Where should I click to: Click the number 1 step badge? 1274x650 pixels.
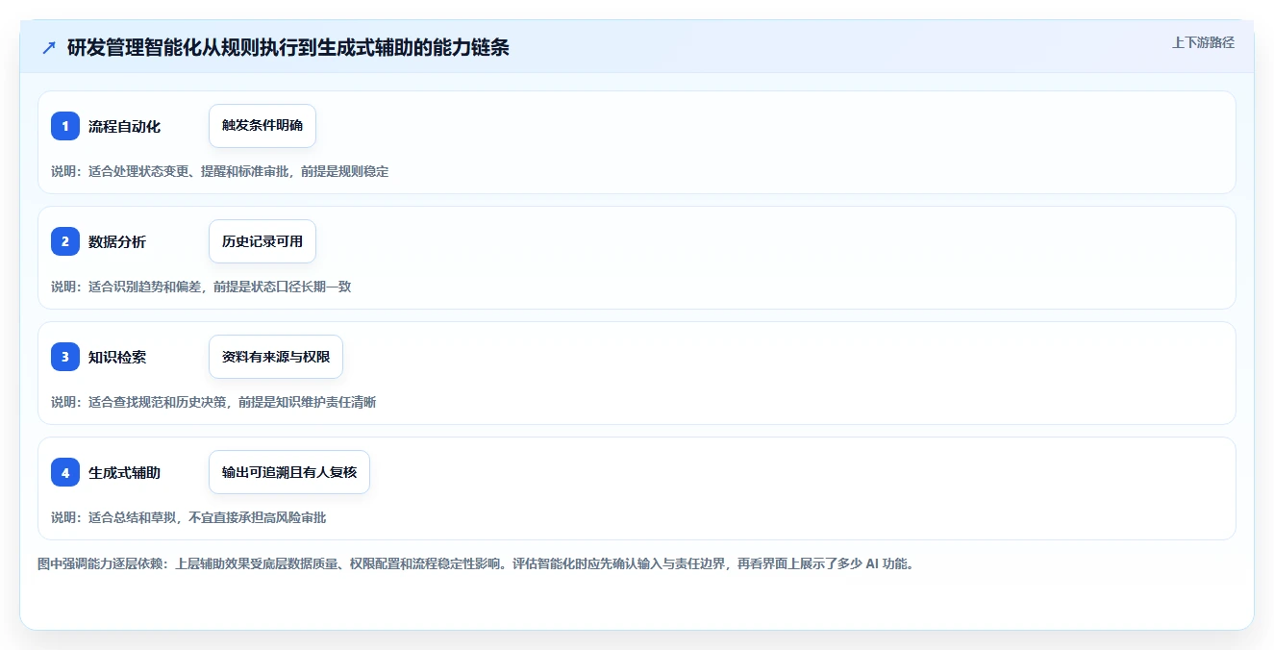[x=65, y=126]
